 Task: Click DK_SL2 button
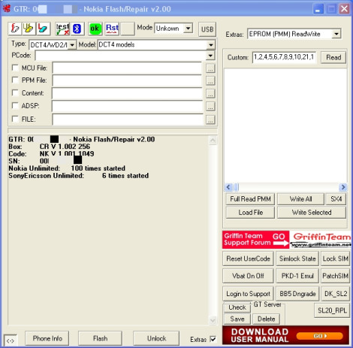pos(336,294)
